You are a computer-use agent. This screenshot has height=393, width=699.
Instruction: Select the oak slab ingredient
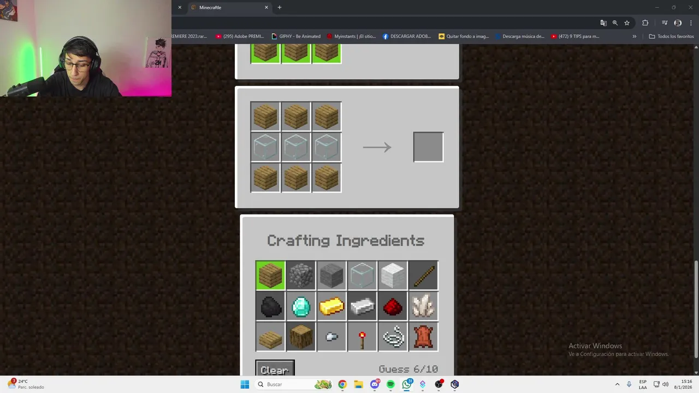pyautogui.click(x=270, y=337)
